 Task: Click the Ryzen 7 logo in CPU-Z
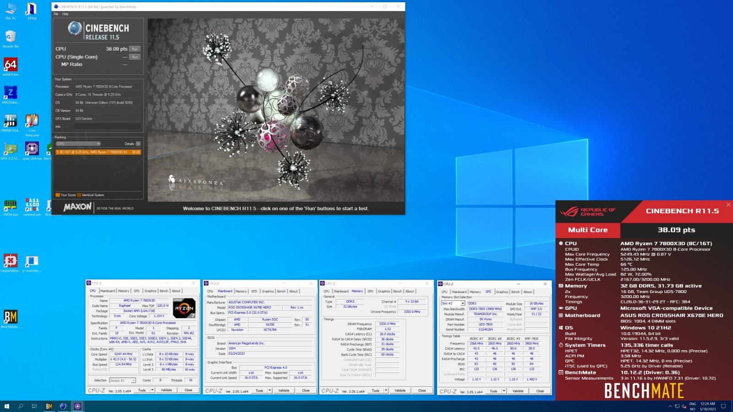pos(184,308)
